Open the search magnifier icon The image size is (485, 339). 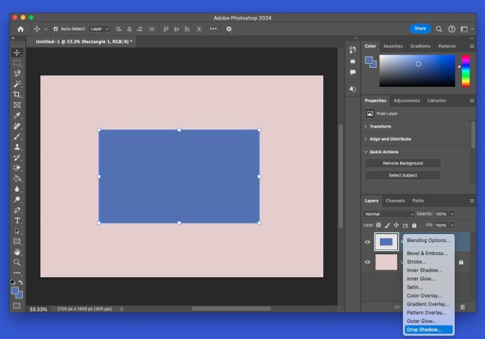[x=439, y=29]
